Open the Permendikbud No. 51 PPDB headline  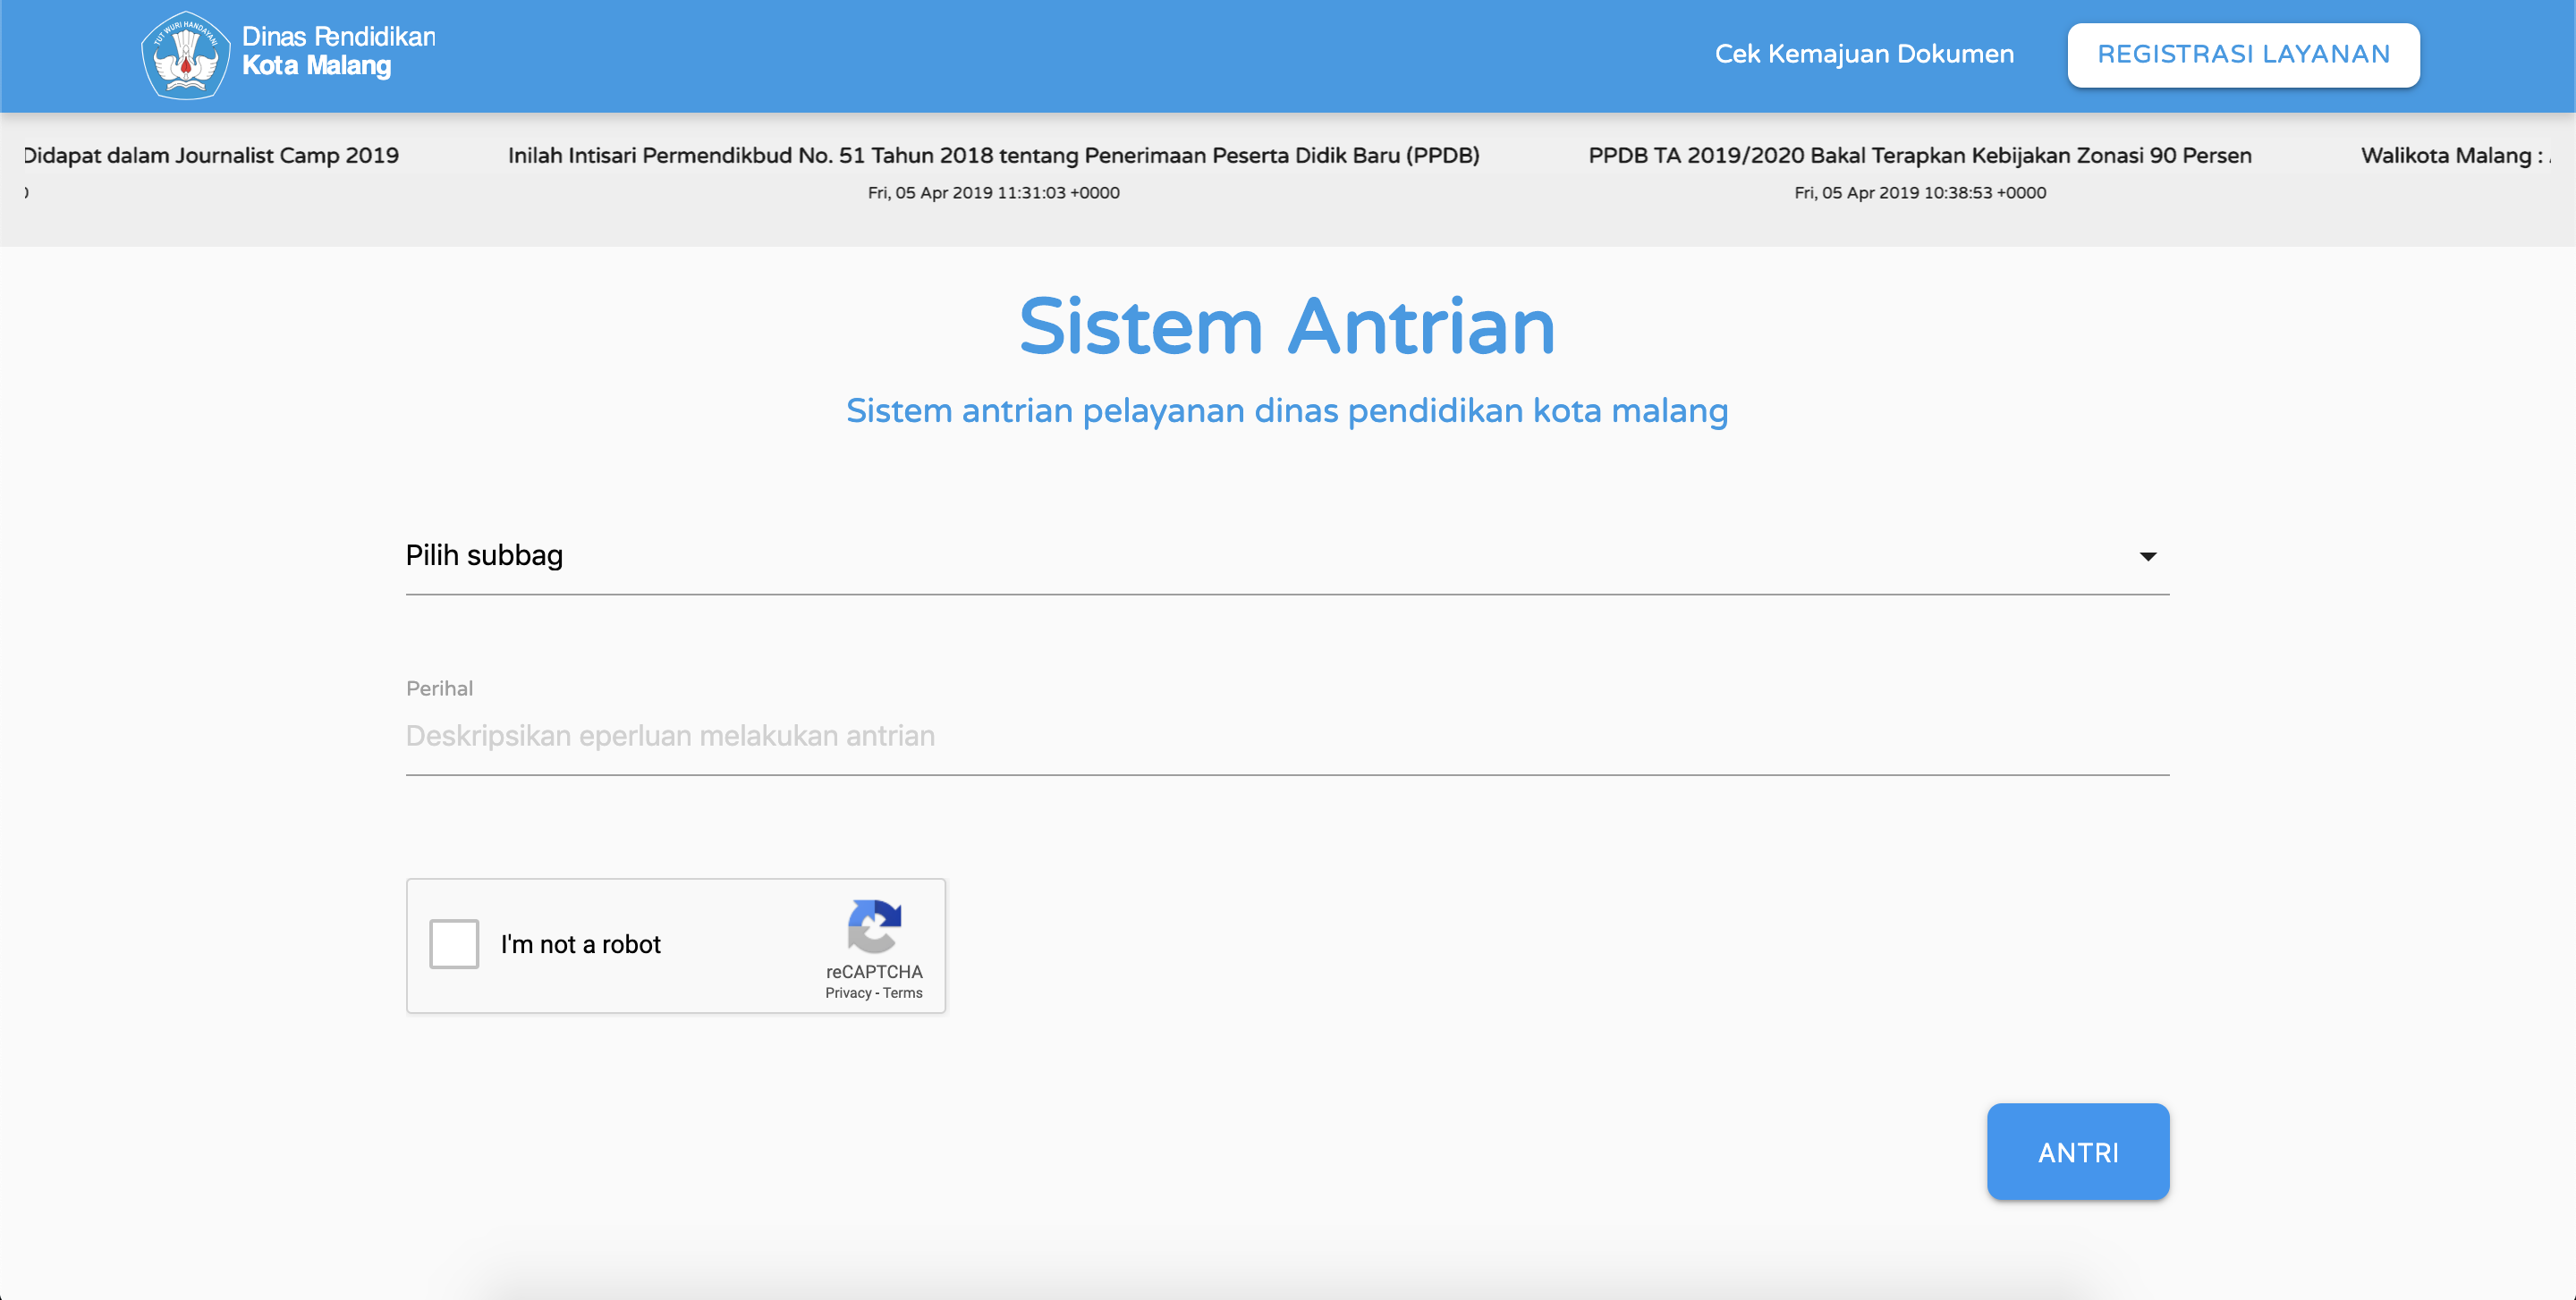993,156
